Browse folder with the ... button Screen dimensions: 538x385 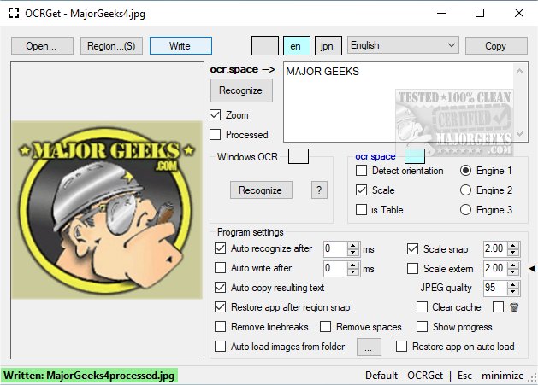pos(369,347)
